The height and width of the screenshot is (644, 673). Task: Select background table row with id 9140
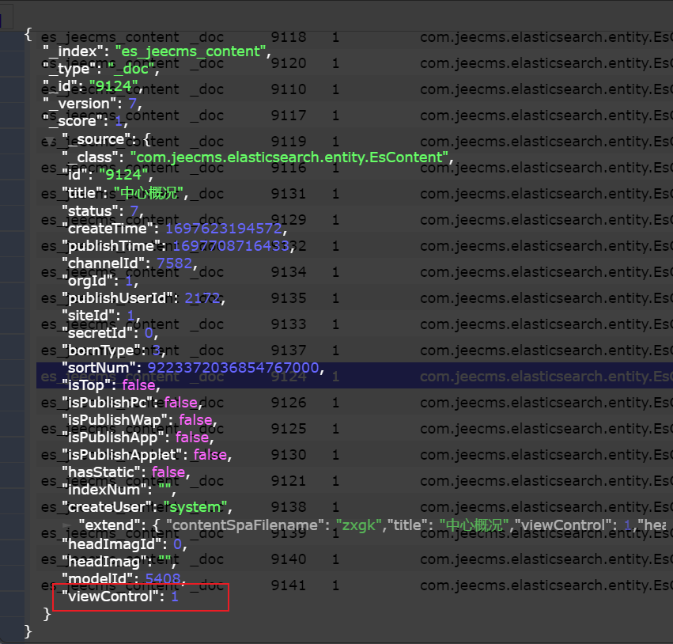[x=354, y=559]
